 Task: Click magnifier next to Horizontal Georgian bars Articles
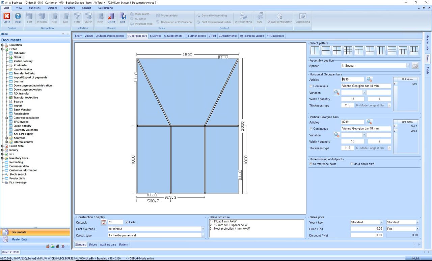click(x=370, y=79)
